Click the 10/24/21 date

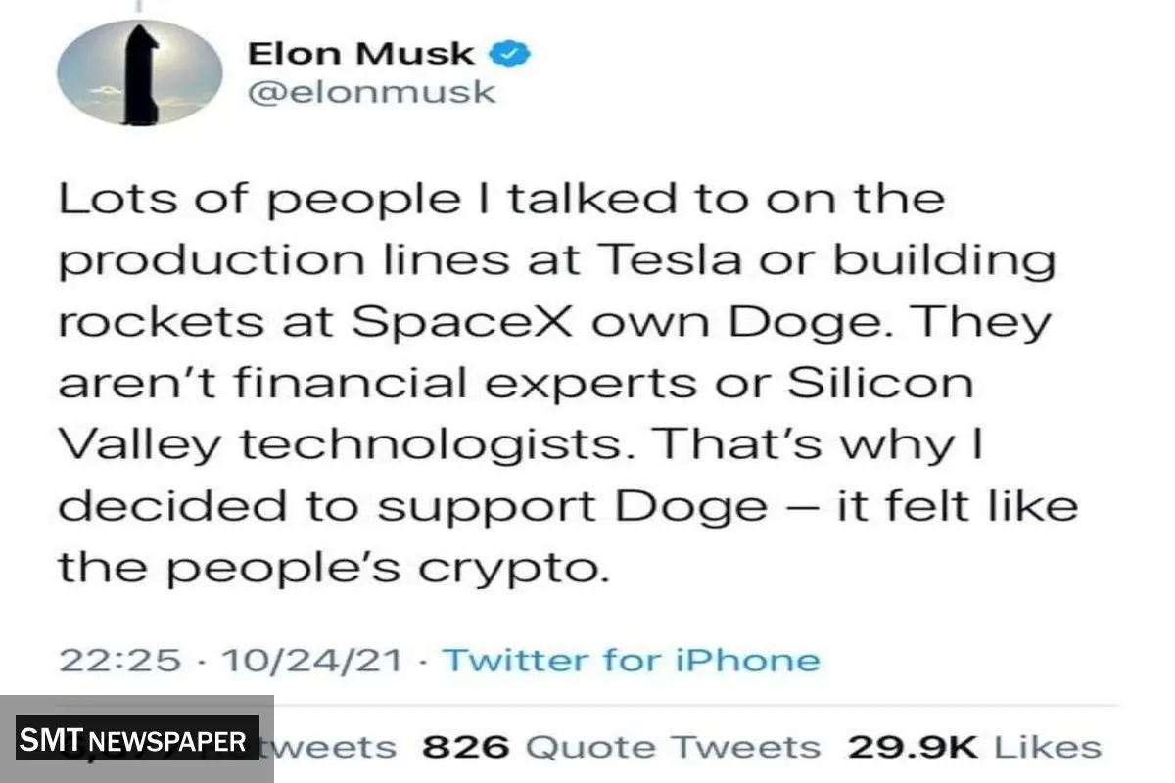coord(310,660)
